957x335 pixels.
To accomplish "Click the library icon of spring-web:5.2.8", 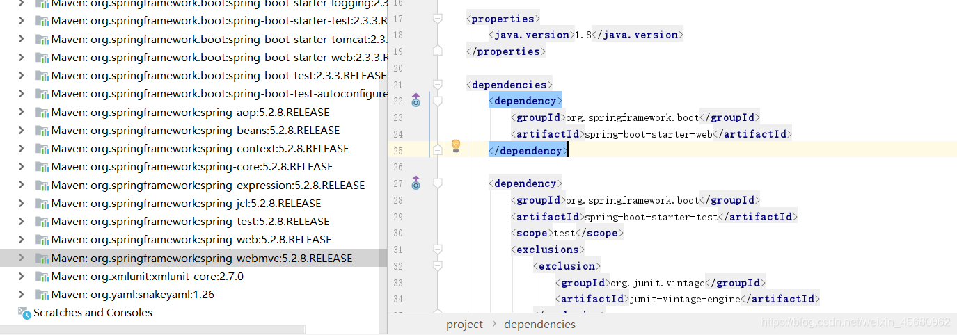I will point(42,240).
